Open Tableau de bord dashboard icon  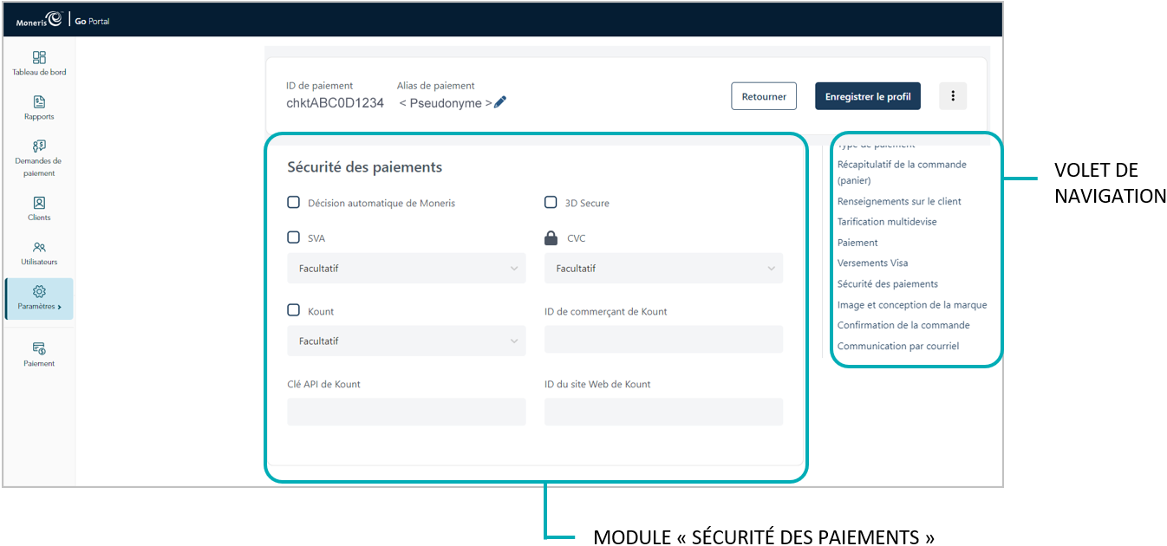(x=39, y=58)
